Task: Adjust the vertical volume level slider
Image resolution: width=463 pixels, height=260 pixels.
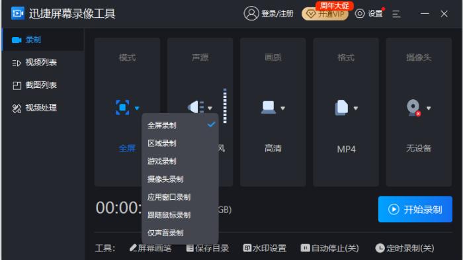Action: coord(225,105)
